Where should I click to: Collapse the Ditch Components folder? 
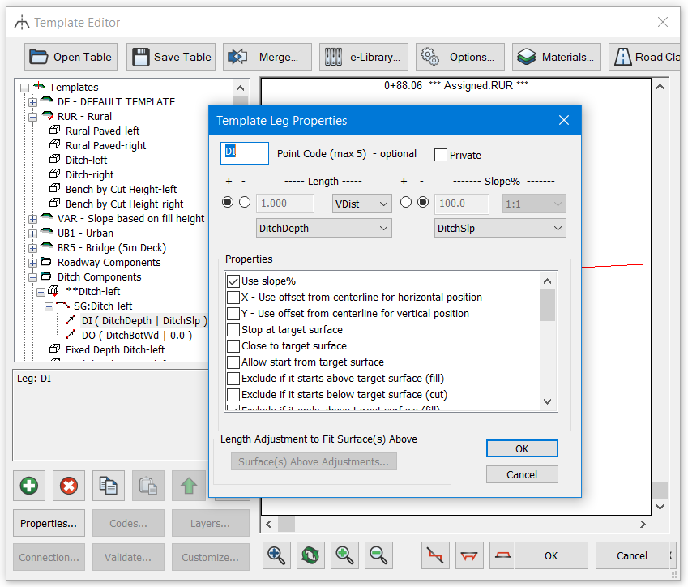click(x=32, y=277)
